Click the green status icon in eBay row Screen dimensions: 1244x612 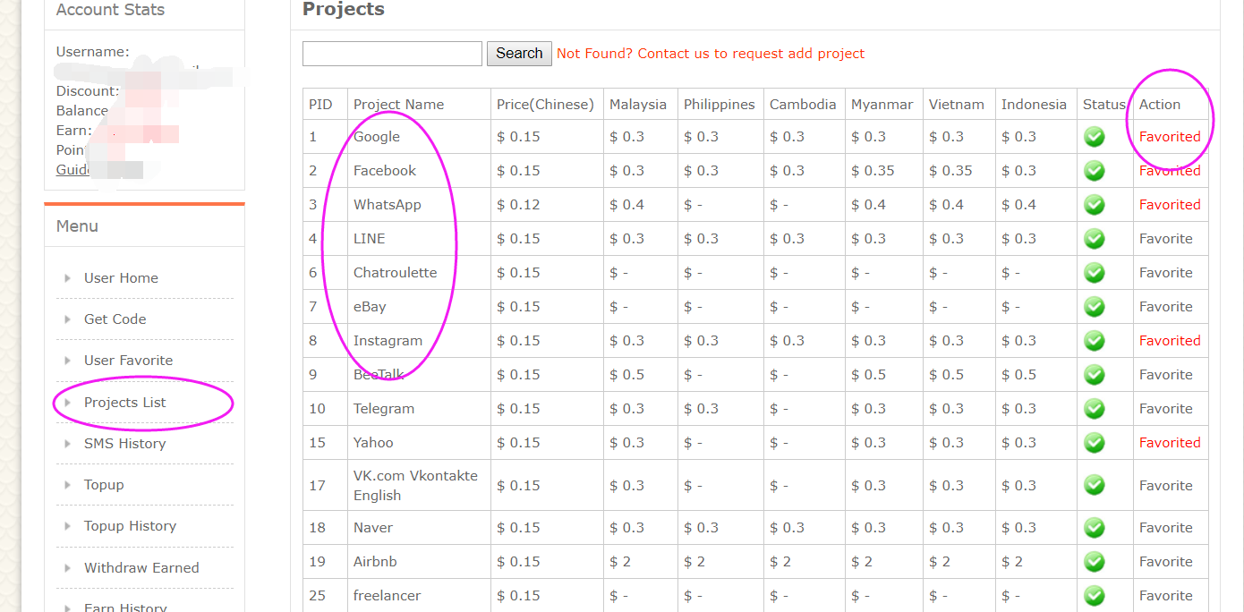pos(1094,307)
